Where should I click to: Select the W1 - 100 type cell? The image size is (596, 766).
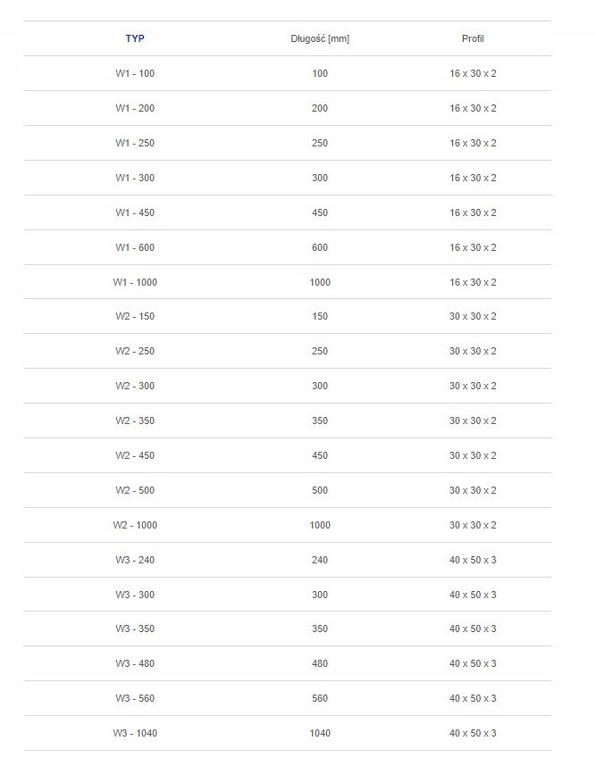(134, 73)
